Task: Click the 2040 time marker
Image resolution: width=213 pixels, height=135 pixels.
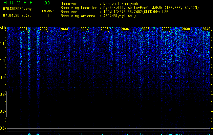Action: tap(206, 29)
